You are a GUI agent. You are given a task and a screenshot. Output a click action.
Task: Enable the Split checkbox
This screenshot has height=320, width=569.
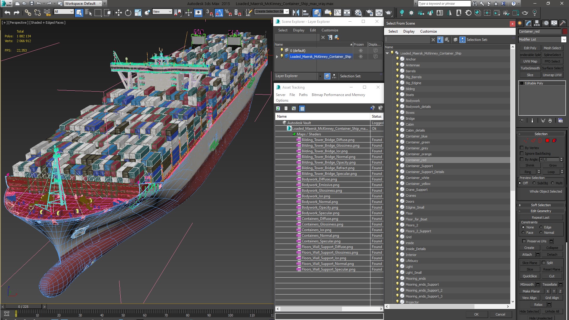544,263
